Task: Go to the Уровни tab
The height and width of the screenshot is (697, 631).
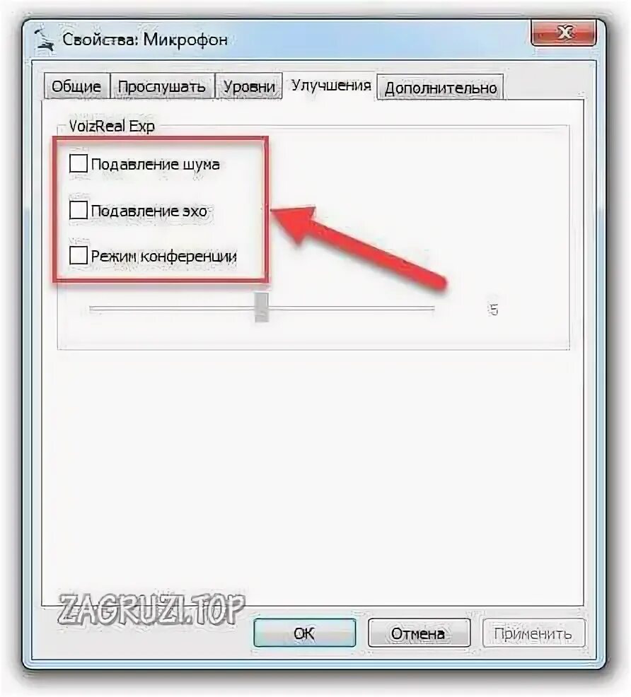Action: 249,86
